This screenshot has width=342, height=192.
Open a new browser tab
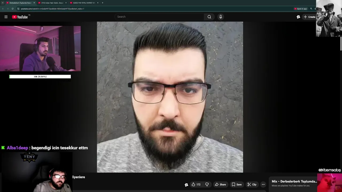tap(103, 3)
